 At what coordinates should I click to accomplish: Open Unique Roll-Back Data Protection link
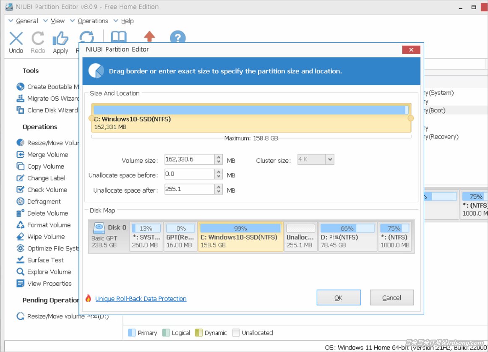tap(141, 299)
